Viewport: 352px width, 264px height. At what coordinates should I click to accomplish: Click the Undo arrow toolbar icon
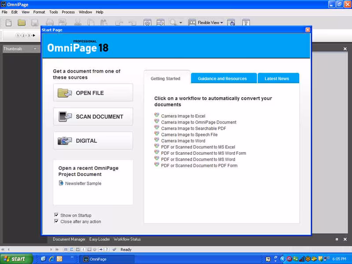click(x=119, y=23)
